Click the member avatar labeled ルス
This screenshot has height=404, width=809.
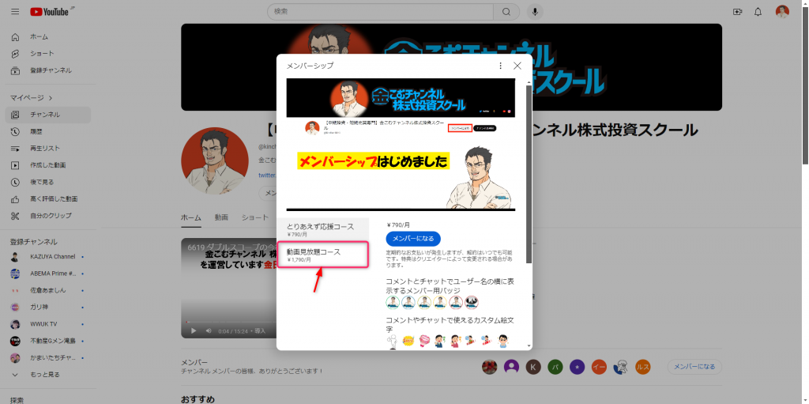[x=643, y=367]
